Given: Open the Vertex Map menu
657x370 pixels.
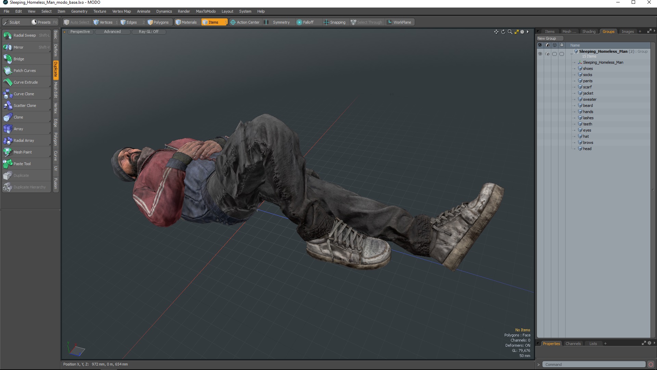Looking at the screenshot, I should click(121, 11).
